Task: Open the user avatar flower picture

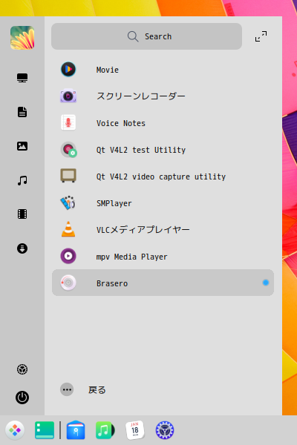Action: (x=22, y=38)
